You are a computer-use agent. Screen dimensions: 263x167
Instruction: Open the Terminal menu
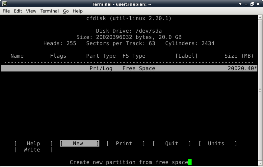49,11
